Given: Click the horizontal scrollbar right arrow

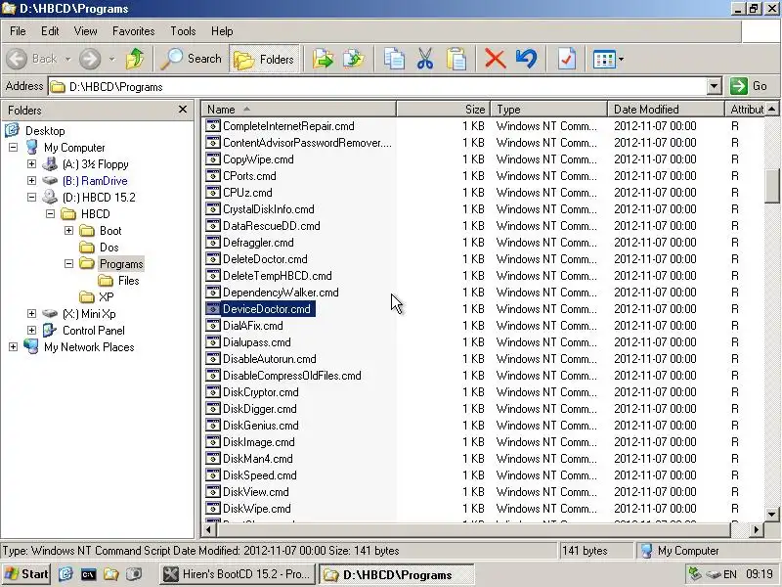Looking at the screenshot, I should (757, 529).
